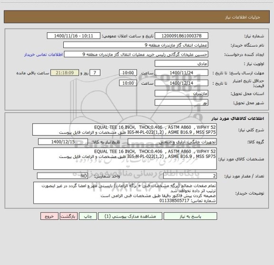
Task: Click the response deadline date 1400/11/24
Action: pyautogui.click(x=181, y=73)
